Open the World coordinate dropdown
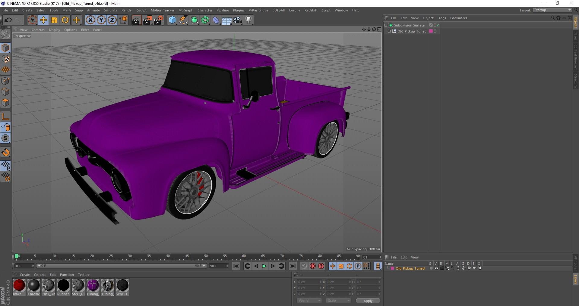Screen dimensions: 579x306 point(309,301)
